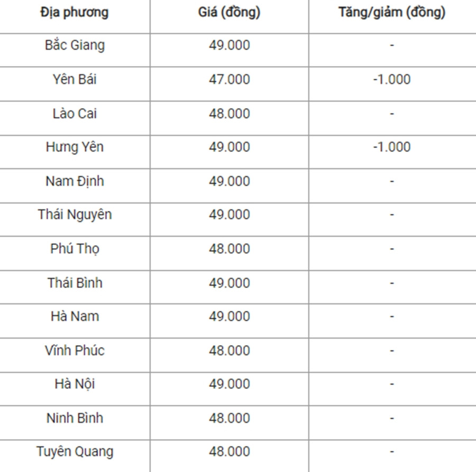This screenshot has width=476, height=472.
Task: Click the Giá (đồng) column header
Action: 229,13
